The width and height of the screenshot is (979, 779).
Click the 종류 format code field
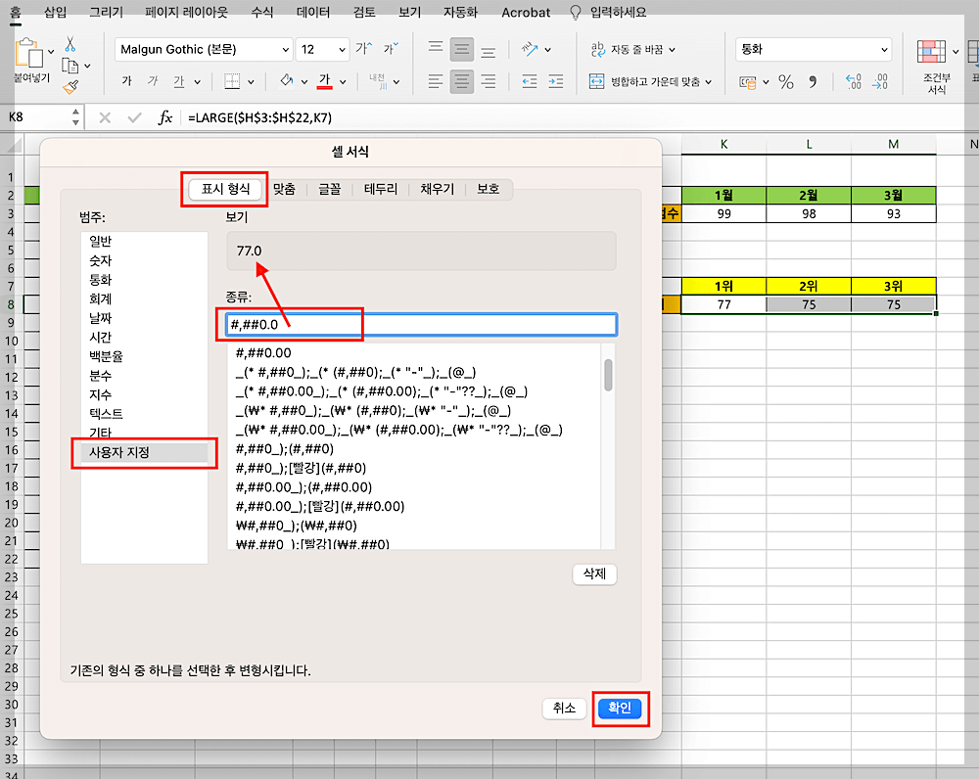(x=421, y=325)
